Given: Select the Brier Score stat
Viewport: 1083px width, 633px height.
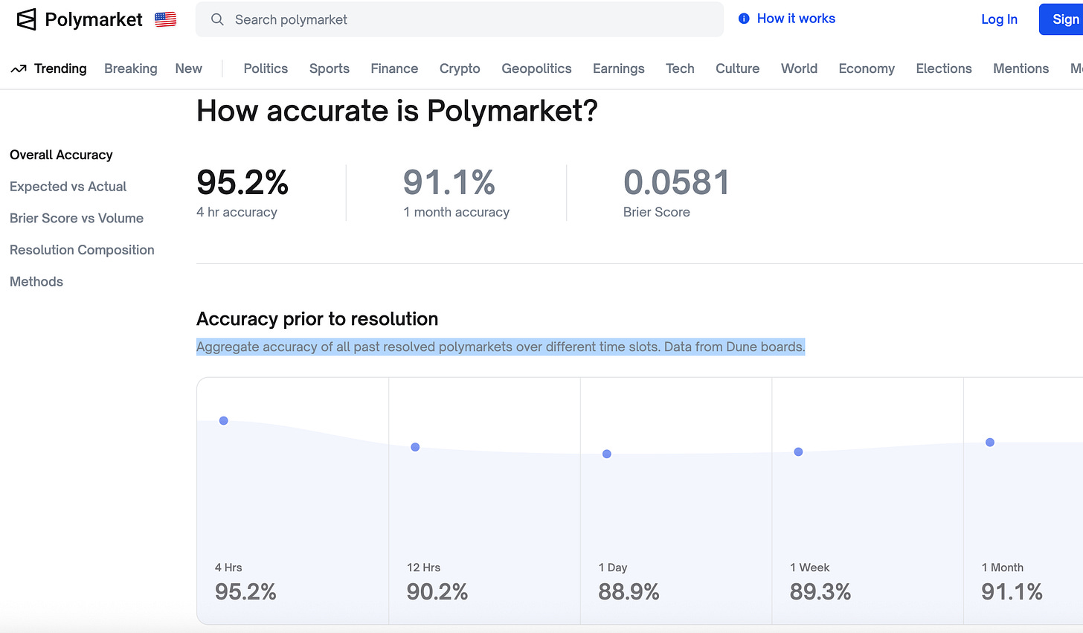Looking at the screenshot, I should click(676, 193).
